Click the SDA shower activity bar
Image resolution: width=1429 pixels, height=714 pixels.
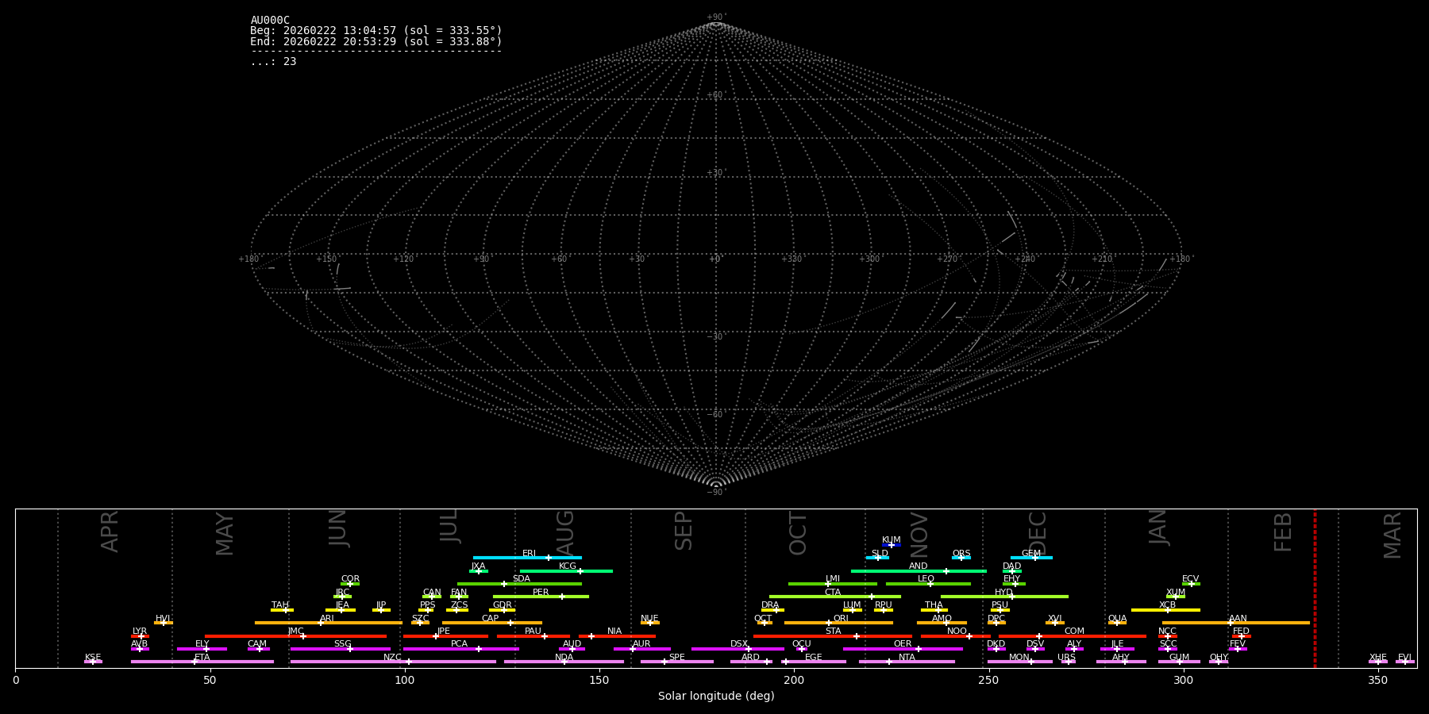pyautogui.click(x=519, y=584)
